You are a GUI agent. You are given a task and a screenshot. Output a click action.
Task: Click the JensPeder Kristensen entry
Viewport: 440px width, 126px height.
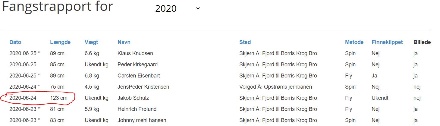click(x=143, y=87)
